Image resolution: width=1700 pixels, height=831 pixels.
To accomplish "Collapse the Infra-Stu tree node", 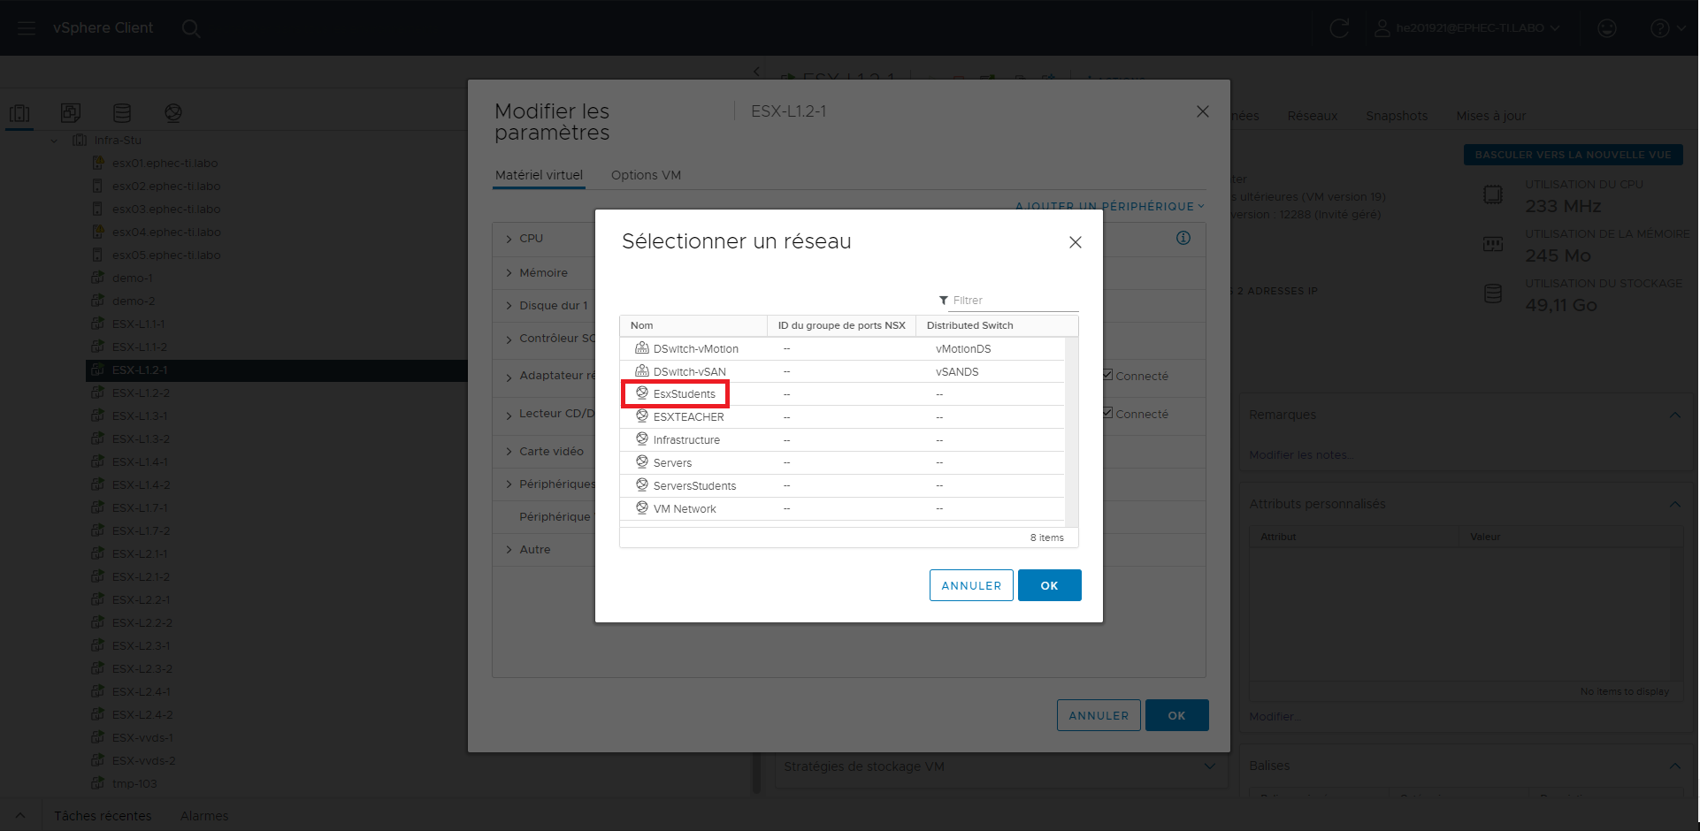I will pos(54,141).
